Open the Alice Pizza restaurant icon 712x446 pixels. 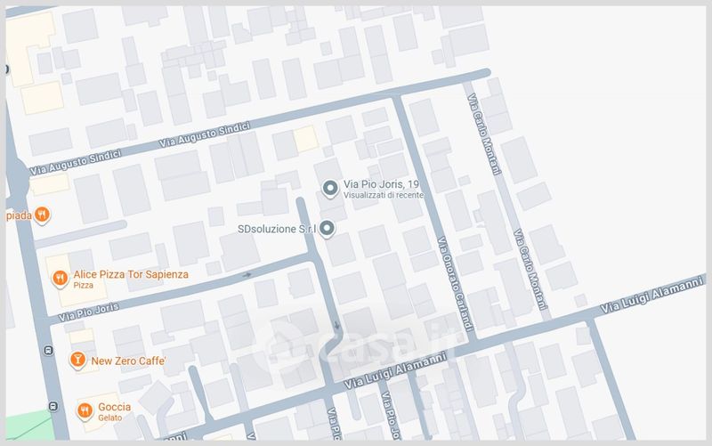(x=60, y=278)
